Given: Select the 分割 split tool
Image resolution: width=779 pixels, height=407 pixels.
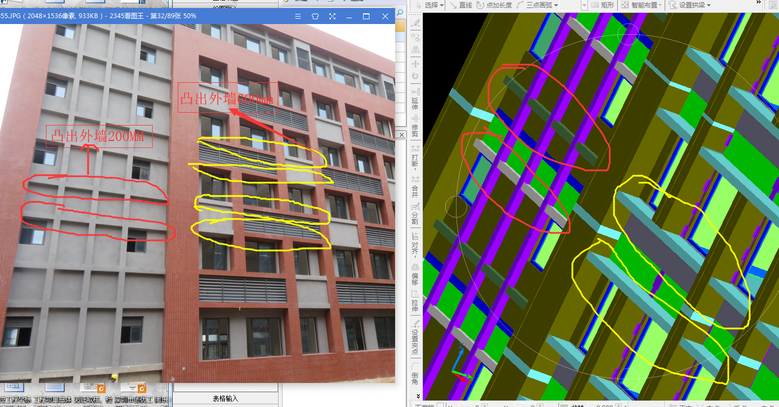Looking at the screenshot, I should 415,213.
